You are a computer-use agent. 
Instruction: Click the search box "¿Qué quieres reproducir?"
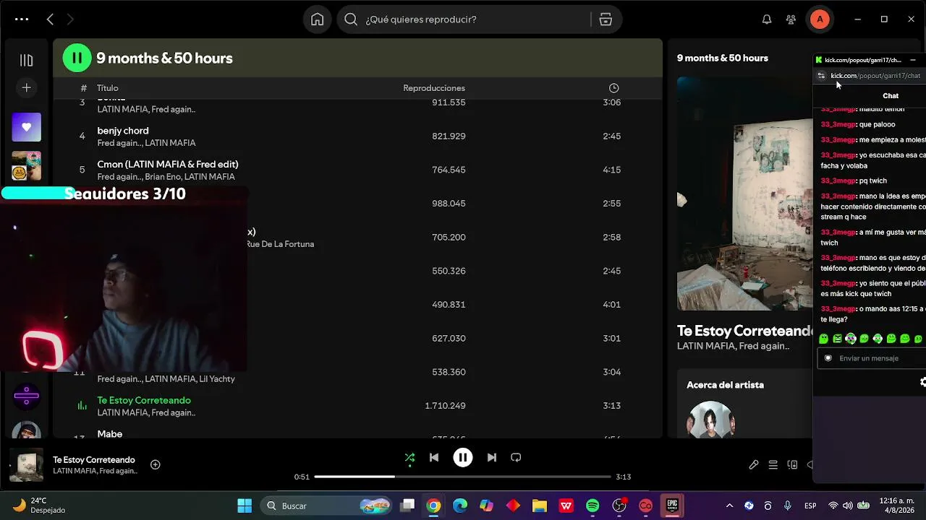click(x=463, y=19)
